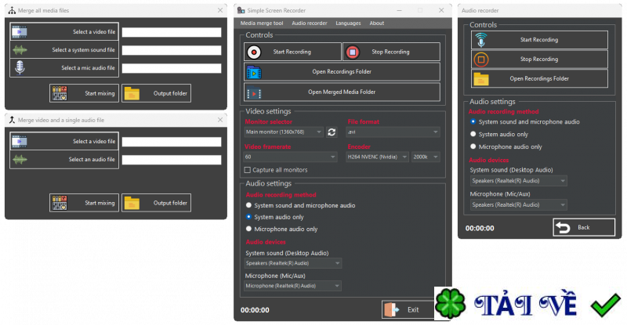The height and width of the screenshot is (325, 627).
Task: Click the Merge video and a single audio title icon
Action: [x=12, y=120]
